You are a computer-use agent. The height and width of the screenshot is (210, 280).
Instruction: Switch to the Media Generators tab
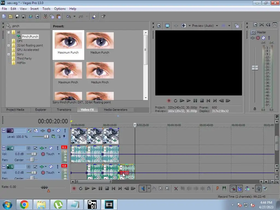pyautogui.click(x=116, y=110)
